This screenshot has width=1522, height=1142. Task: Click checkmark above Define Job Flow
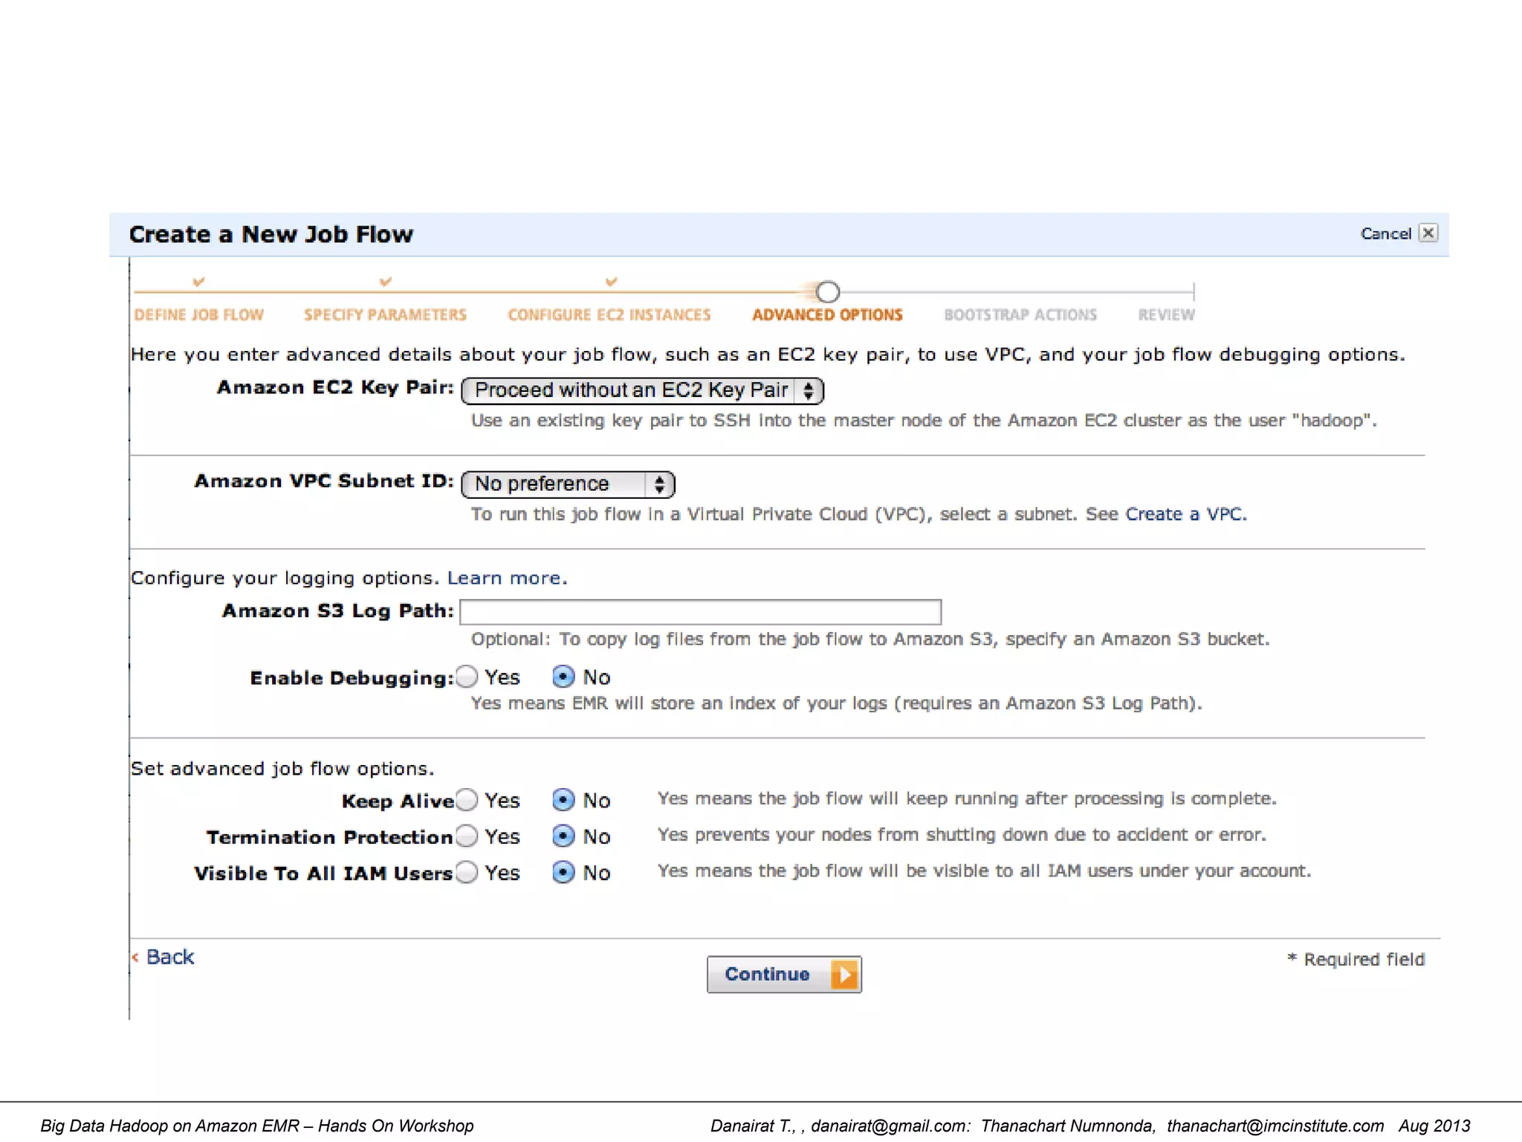[198, 282]
